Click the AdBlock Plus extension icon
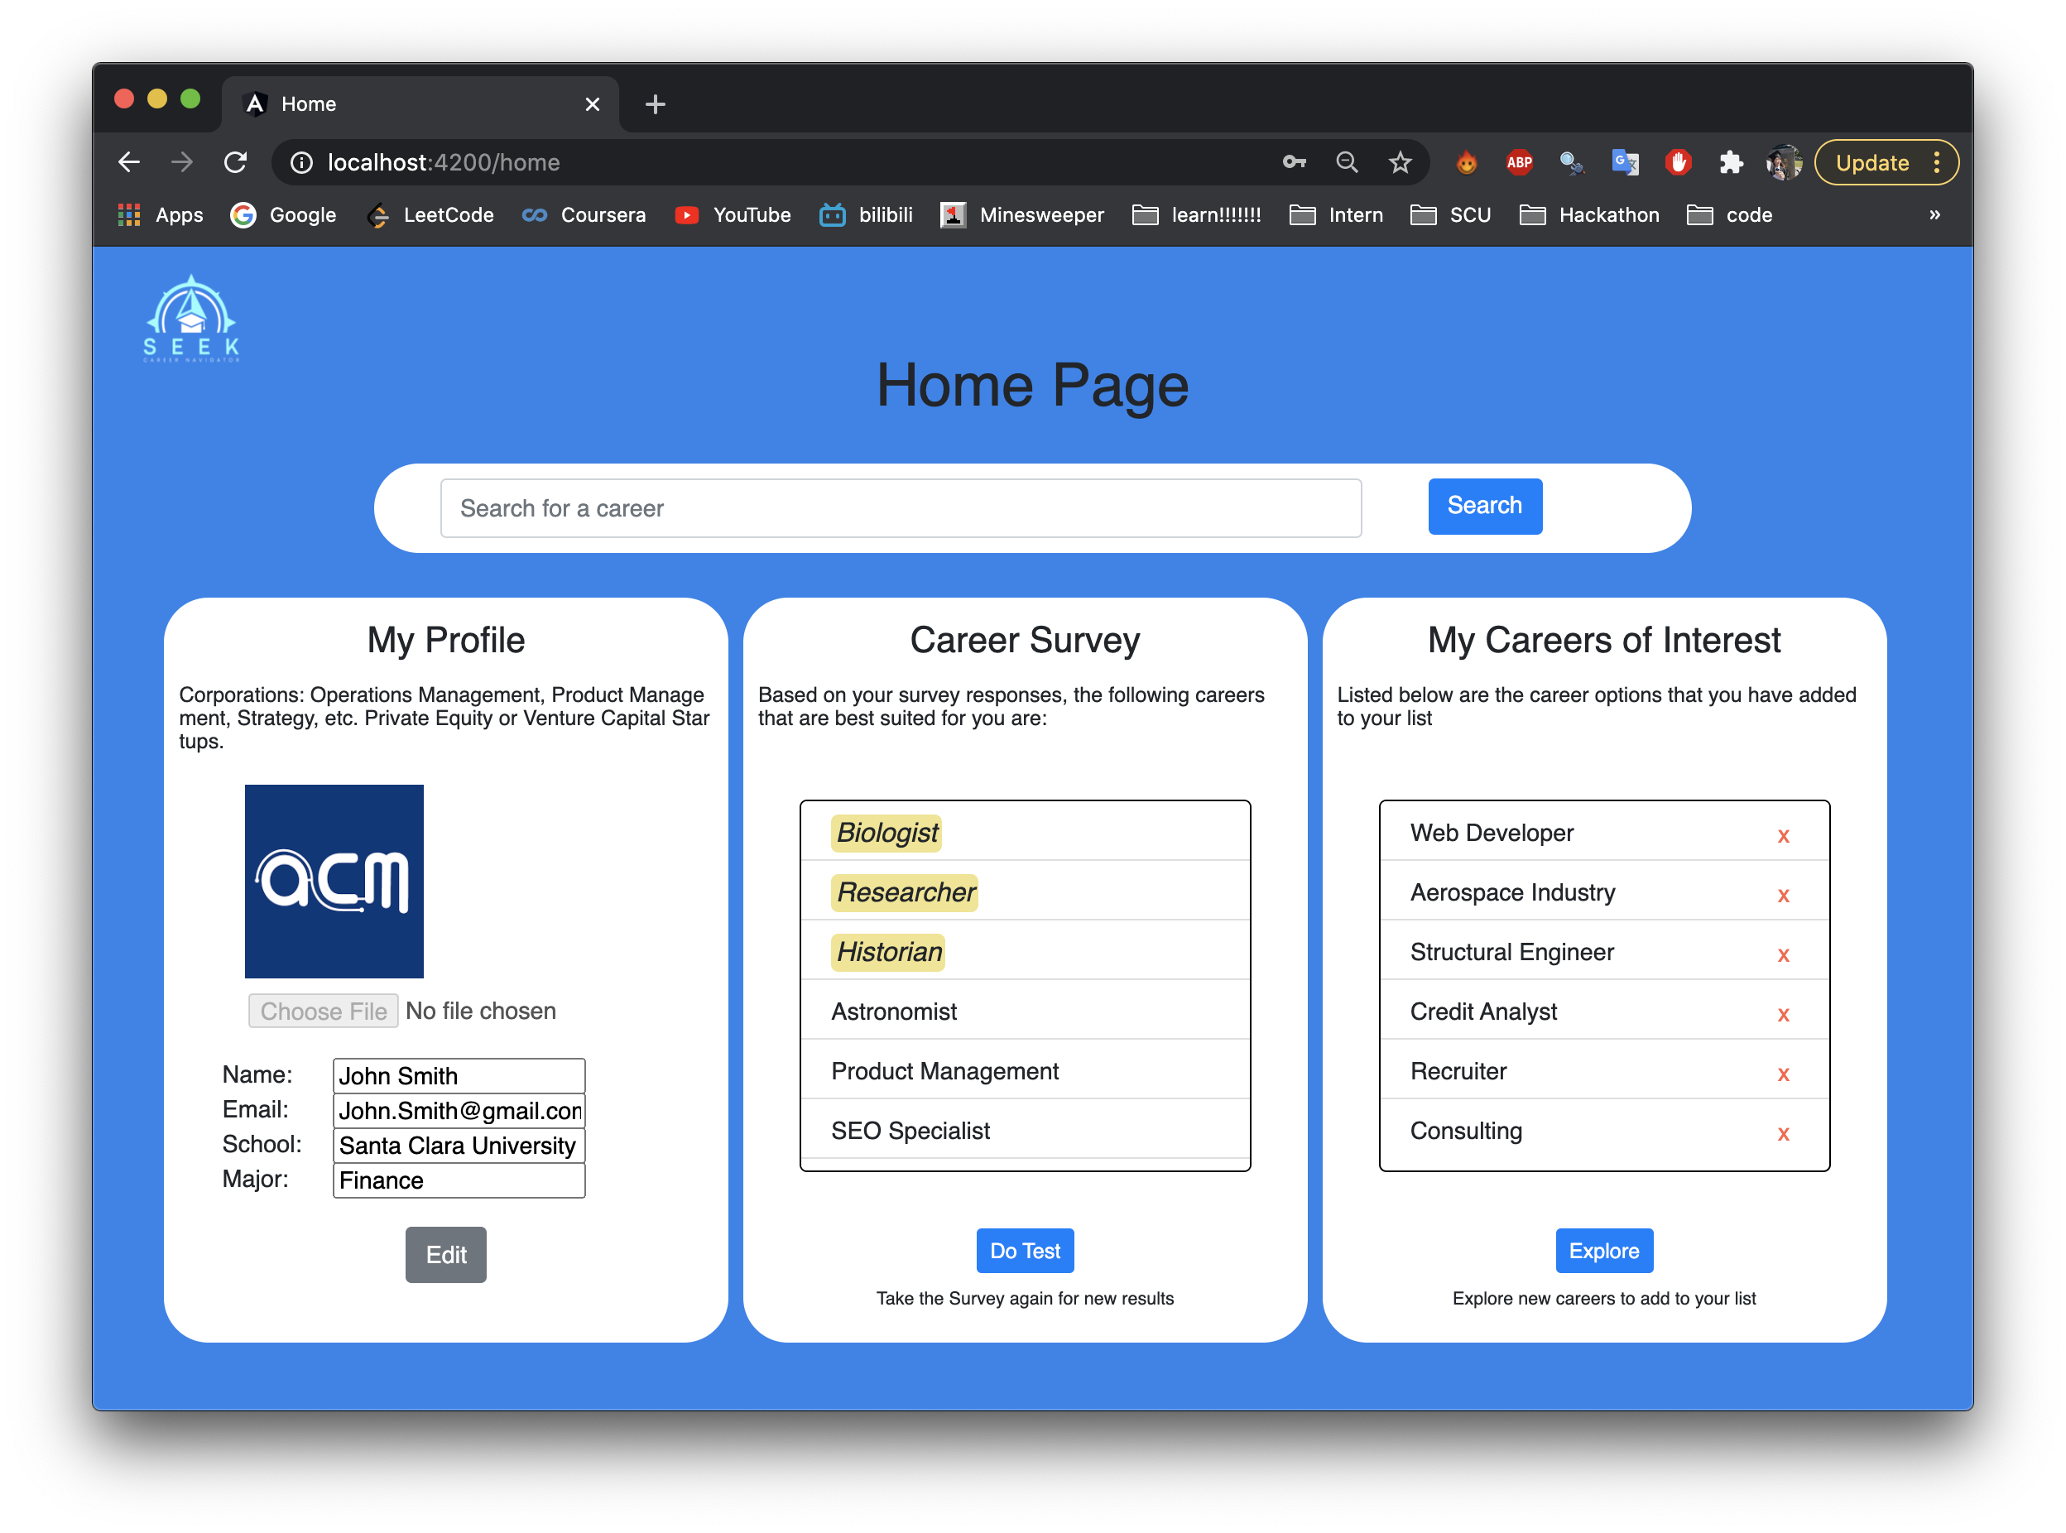The width and height of the screenshot is (2066, 1533). click(1519, 162)
